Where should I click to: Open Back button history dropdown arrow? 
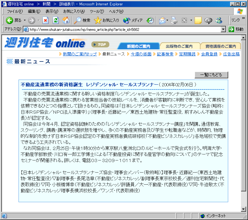click(x=25, y=20)
